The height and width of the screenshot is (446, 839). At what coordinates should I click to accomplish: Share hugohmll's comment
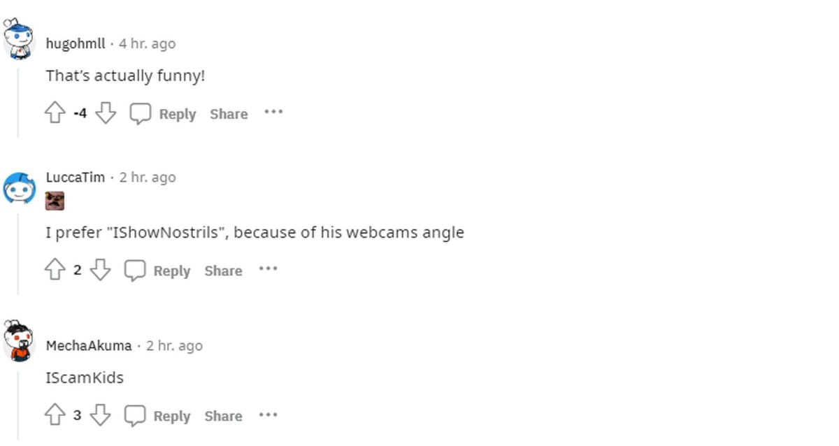tap(229, 114)
